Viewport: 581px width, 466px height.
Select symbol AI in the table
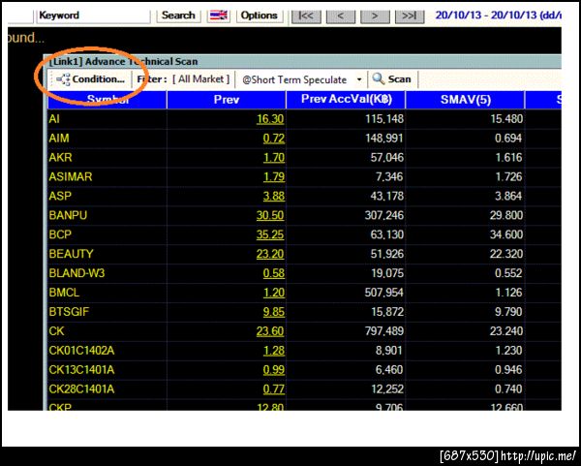coord(54,119)
